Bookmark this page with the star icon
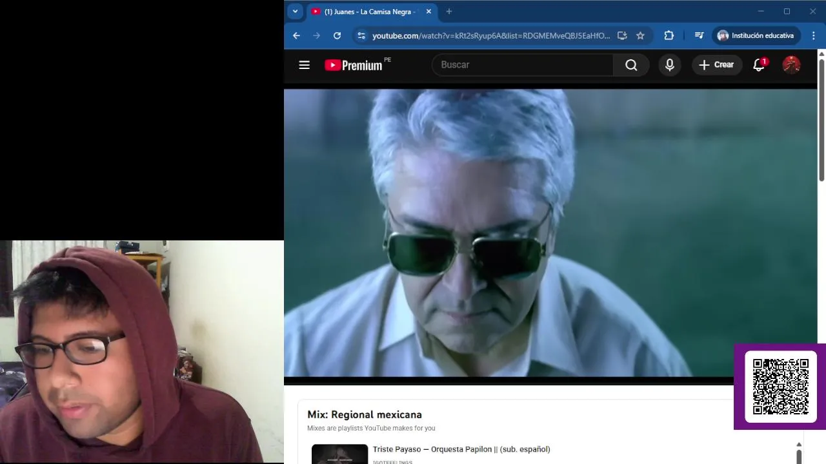This screenshot has width=826, height=464. click(x=640, y=35)
